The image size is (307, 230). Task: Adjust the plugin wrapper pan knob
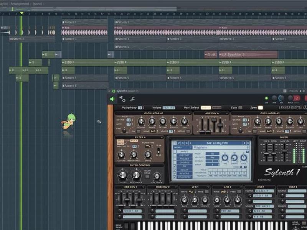274,98
